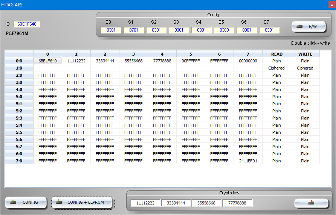Click column 0 cell in row 5:3
The image size is (336, 215).
pyautogui.click(x=47, y=118)
